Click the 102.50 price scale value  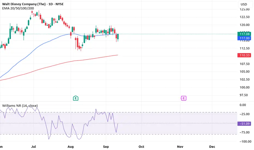point(245,79)
